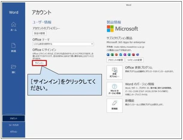Viewport: 183px width, 140px height.
Task: Click the アカウント page heading
Action: pyautogui.click(x=42, y=12)
